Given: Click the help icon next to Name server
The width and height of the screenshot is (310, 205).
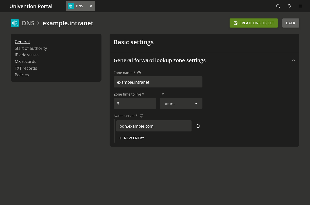Looking at the screenshot, I should [x=142, y=116].
